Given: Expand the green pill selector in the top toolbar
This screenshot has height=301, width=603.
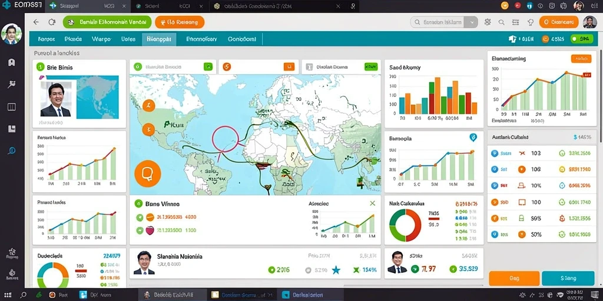Looking at the screenshot, I should click(x=107, y=22).
